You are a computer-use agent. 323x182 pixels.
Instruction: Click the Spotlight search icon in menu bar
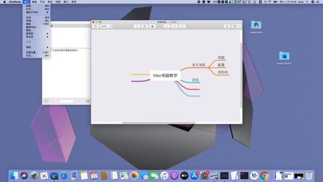pos(307,2)
